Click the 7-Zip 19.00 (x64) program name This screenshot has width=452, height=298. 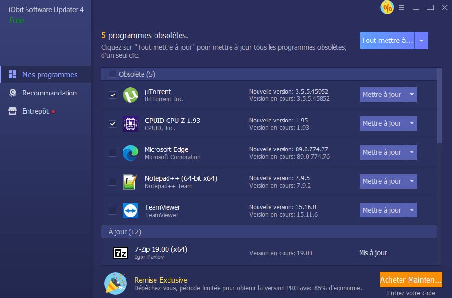161,249
